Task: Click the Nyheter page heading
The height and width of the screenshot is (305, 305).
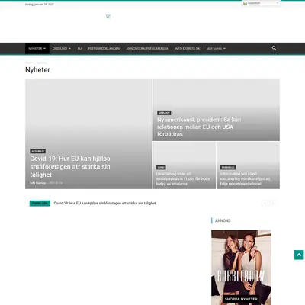Action: click(37, 70)
